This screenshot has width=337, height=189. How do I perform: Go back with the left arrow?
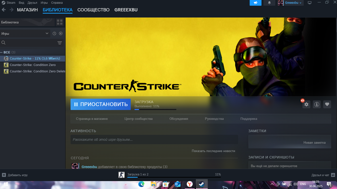(4, 10)
